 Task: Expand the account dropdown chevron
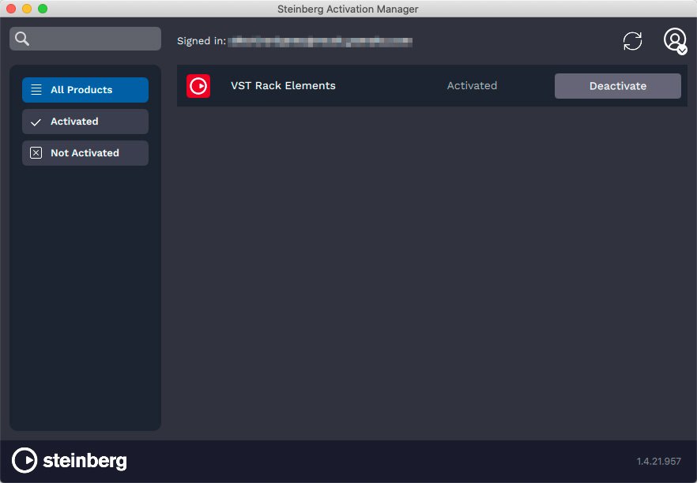point(681,50)
